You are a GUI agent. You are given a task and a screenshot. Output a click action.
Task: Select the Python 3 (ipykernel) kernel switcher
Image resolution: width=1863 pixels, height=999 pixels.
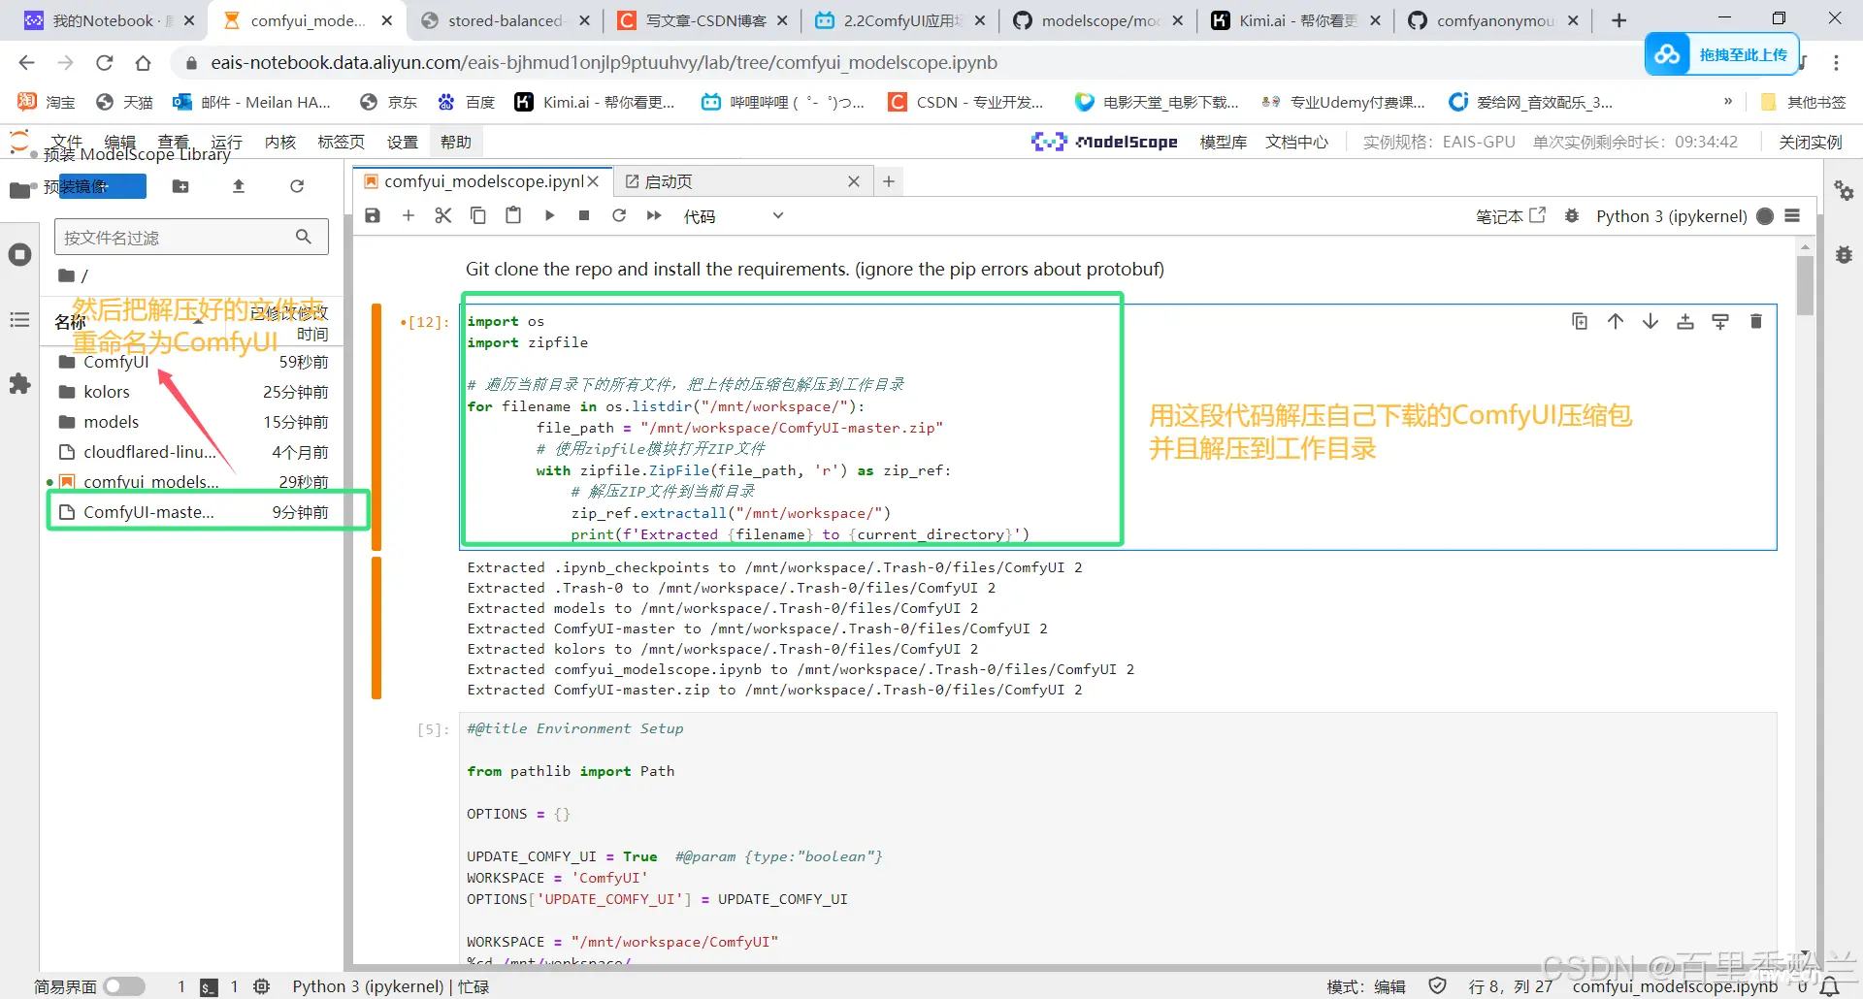[1672, 216]
